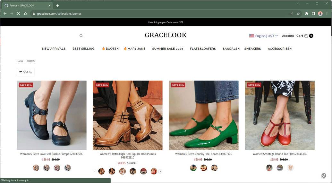
Task: Open FLATS&LOAFERS menu item
Action: (x=203, y=49)
